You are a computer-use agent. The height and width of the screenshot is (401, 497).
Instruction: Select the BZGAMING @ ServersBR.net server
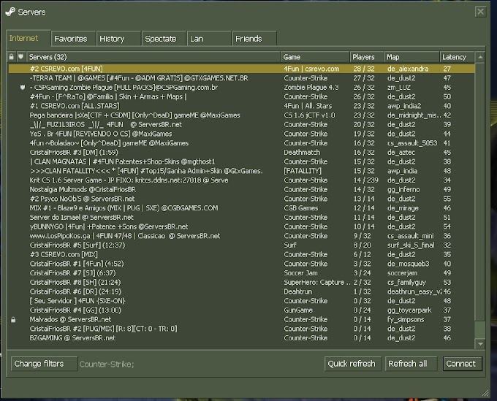(241, 338)
